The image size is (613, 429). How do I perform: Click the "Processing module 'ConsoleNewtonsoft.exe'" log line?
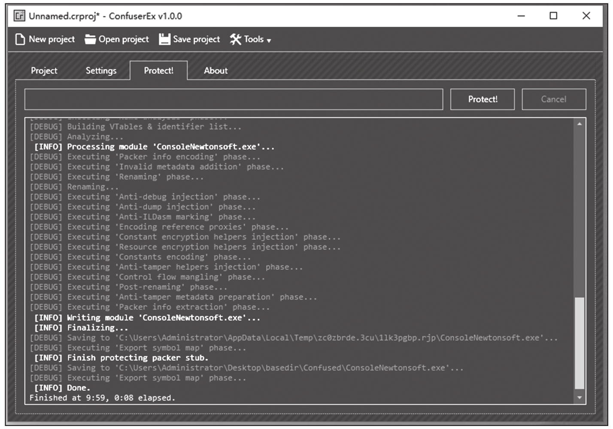click(x=154, y=147)
